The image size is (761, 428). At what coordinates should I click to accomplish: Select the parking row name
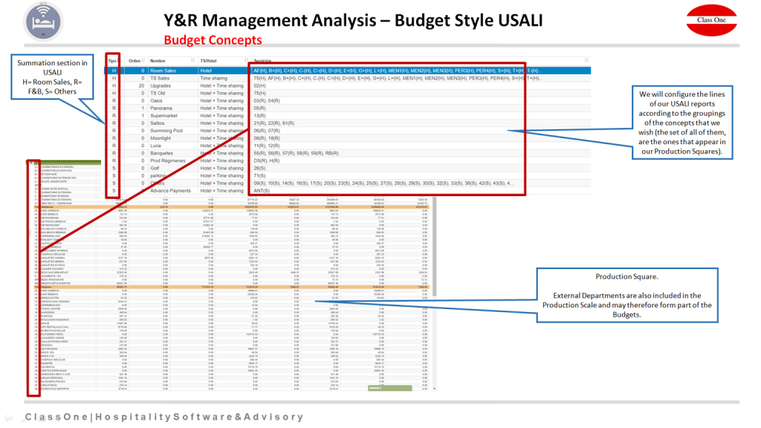click(158, 175)
